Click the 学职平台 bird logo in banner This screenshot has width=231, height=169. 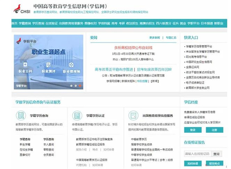[x=19, y=41]
